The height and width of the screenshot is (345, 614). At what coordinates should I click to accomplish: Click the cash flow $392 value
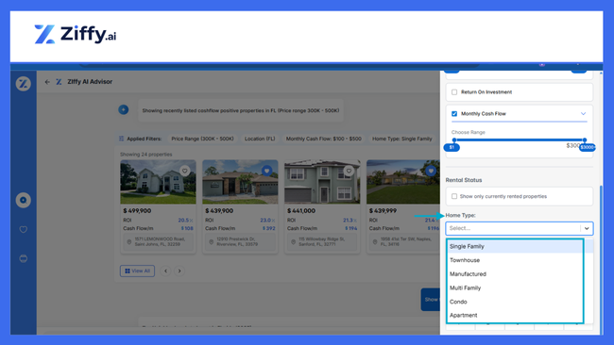click(268, 228)
